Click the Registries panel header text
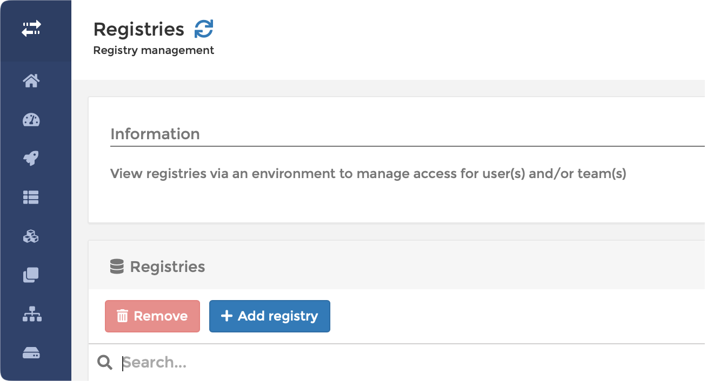The height and width of the screenshot is (381, 705). 168,267
